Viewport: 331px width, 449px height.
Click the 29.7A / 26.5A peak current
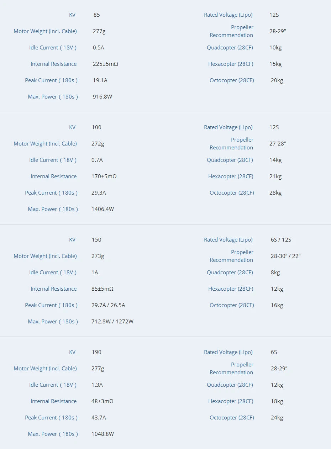tap(108, 305)
